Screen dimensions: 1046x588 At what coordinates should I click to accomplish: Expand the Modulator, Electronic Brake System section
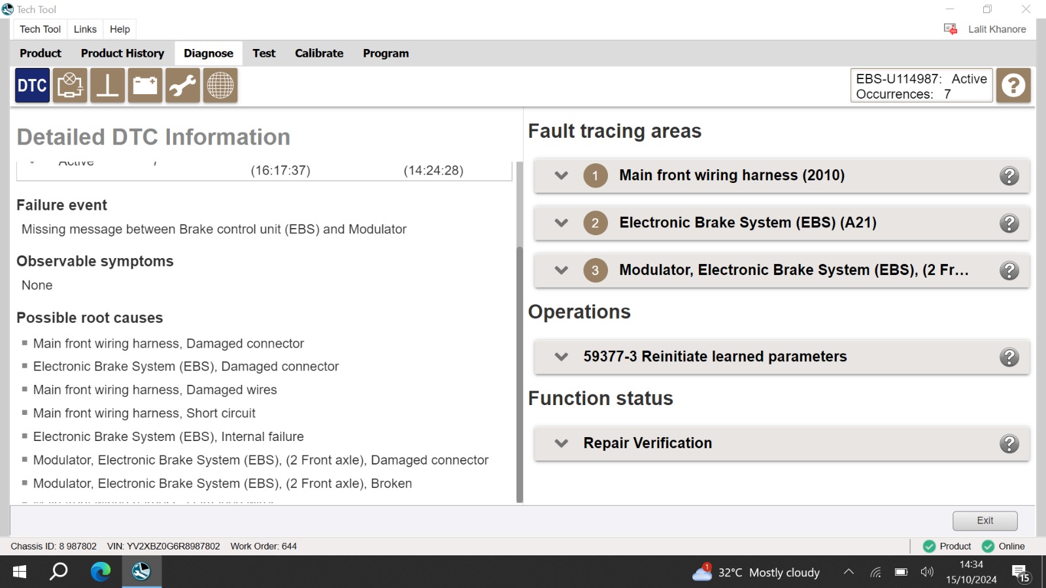click(x=561, y=270)
